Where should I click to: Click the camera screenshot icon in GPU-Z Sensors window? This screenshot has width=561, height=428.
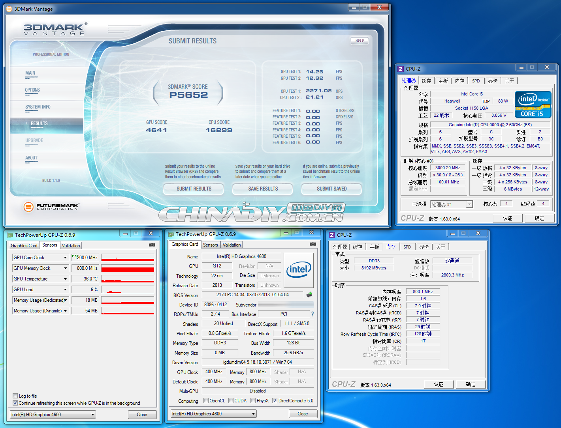pyautogui.click(x=152, y=245)
